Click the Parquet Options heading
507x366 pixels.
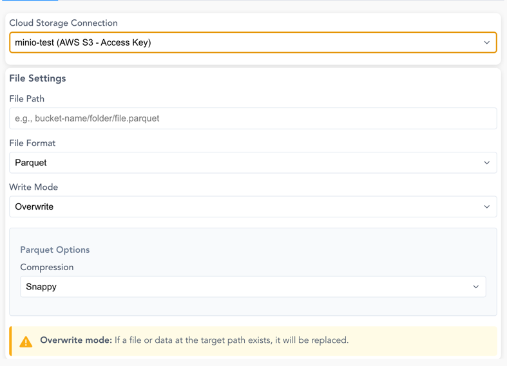pos(55,250)
